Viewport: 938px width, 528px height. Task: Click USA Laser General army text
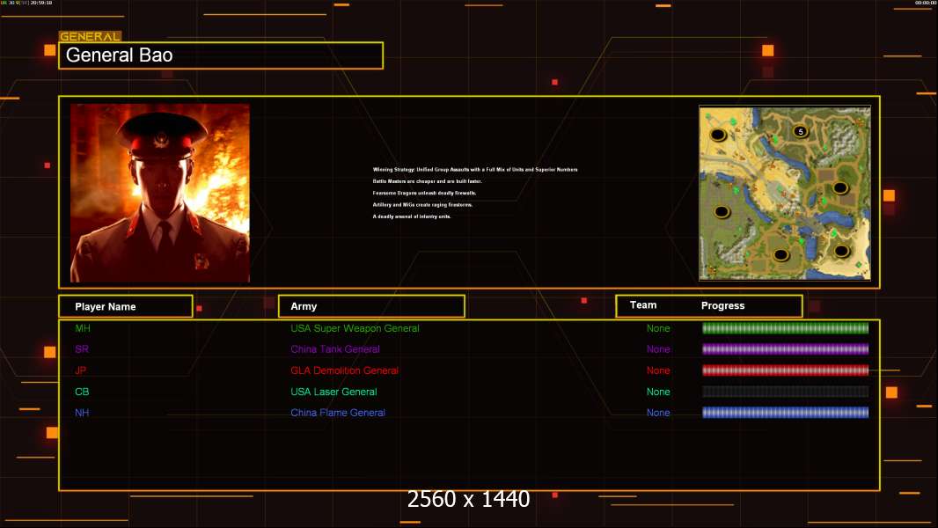333,392
